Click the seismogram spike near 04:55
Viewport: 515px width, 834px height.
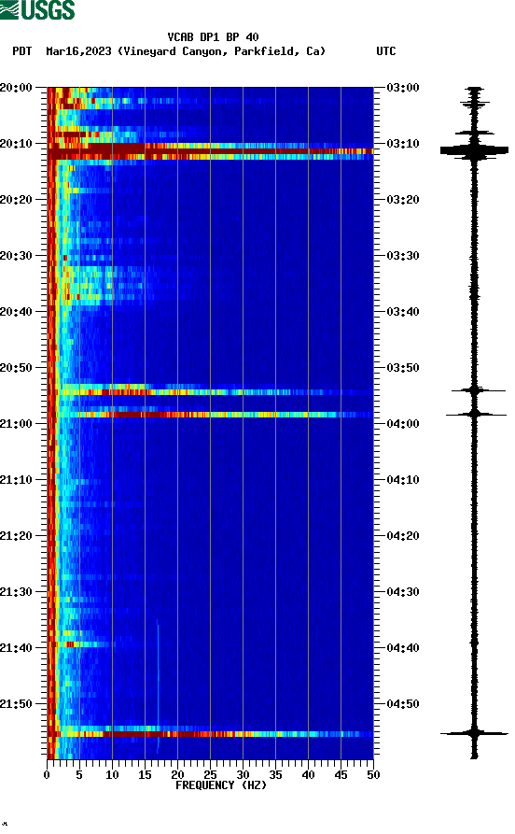click(x=474, y=733)
